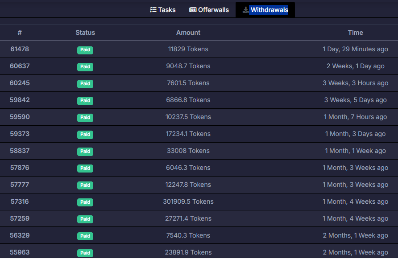The height and width of the screenshot is (259, 398).
Task: Click Paid badge for withdrawal 57316
Action: pyautogui.click(x=85, y=202)
